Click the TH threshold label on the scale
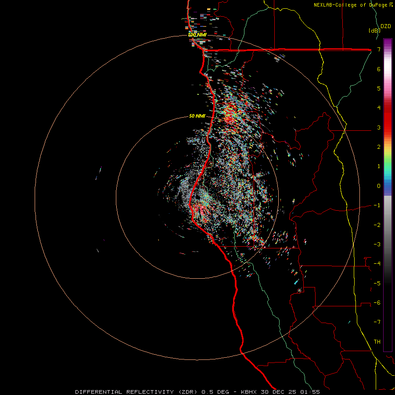The width and height of the screenshot is (395, 395). click(x=377, y=342)
